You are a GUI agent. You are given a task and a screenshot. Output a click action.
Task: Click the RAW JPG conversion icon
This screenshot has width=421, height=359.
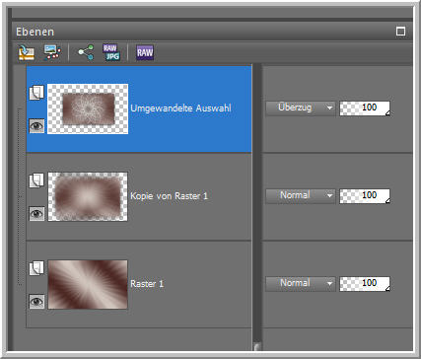[111, 52]
